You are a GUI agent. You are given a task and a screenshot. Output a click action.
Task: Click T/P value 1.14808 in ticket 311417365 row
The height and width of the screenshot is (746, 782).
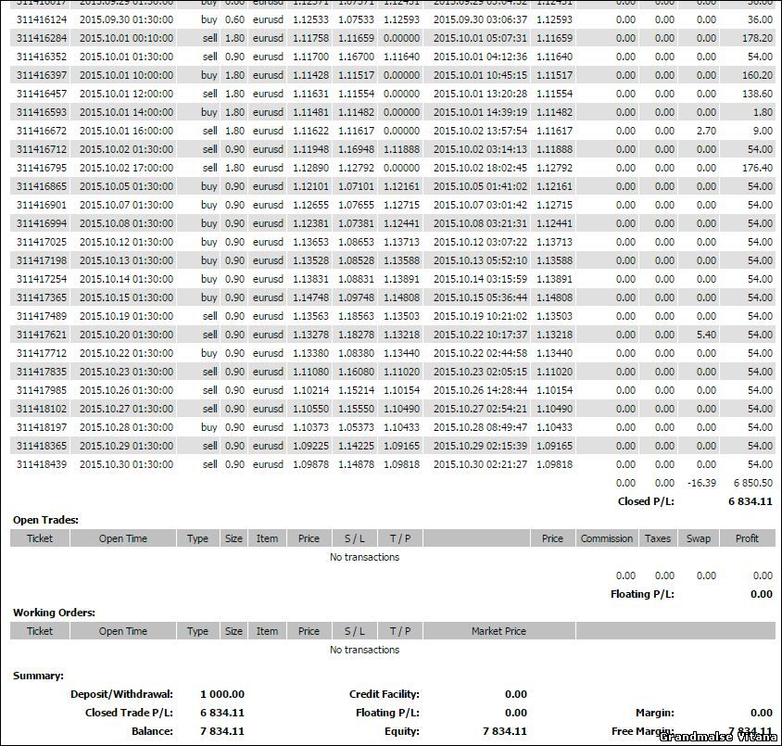click(x=401, y=297)
